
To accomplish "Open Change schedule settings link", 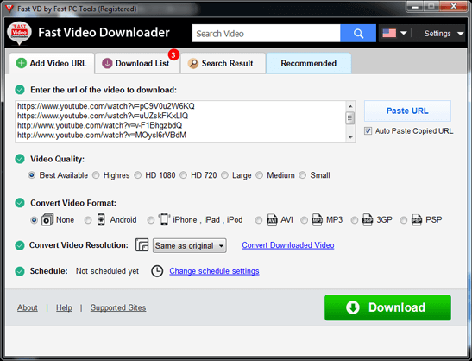I will 214,271.
